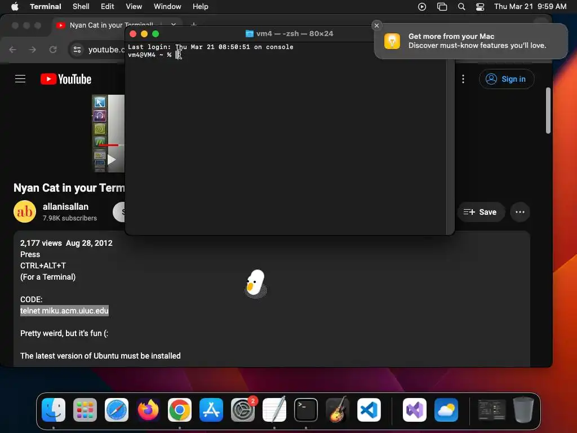Viewport: 577px width, 433px height.
Task: Click allanisallan channel avatar
Action: pos(25,212)
